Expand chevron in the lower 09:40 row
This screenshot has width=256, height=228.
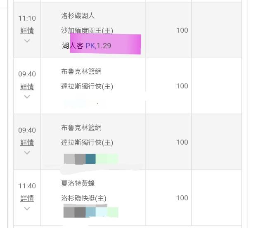click(27, 152)
